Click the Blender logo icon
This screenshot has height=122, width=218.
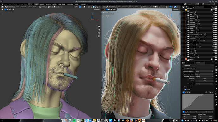pos(2,4)
